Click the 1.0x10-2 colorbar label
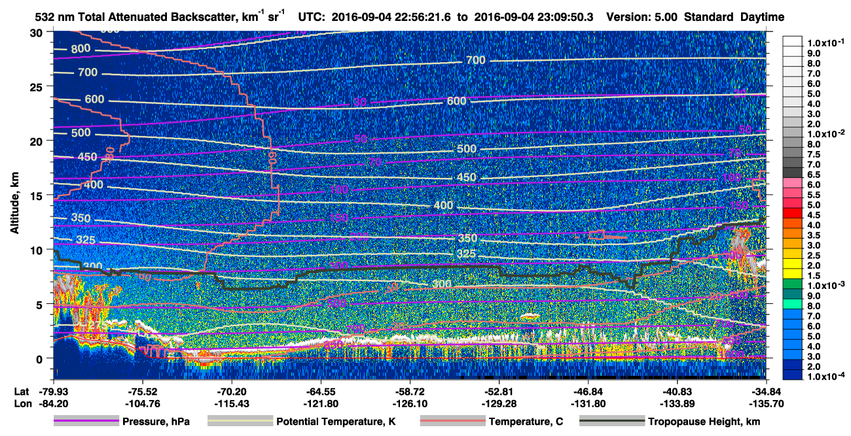Screen dimensions: 851x436 click(x=825, y=133)
